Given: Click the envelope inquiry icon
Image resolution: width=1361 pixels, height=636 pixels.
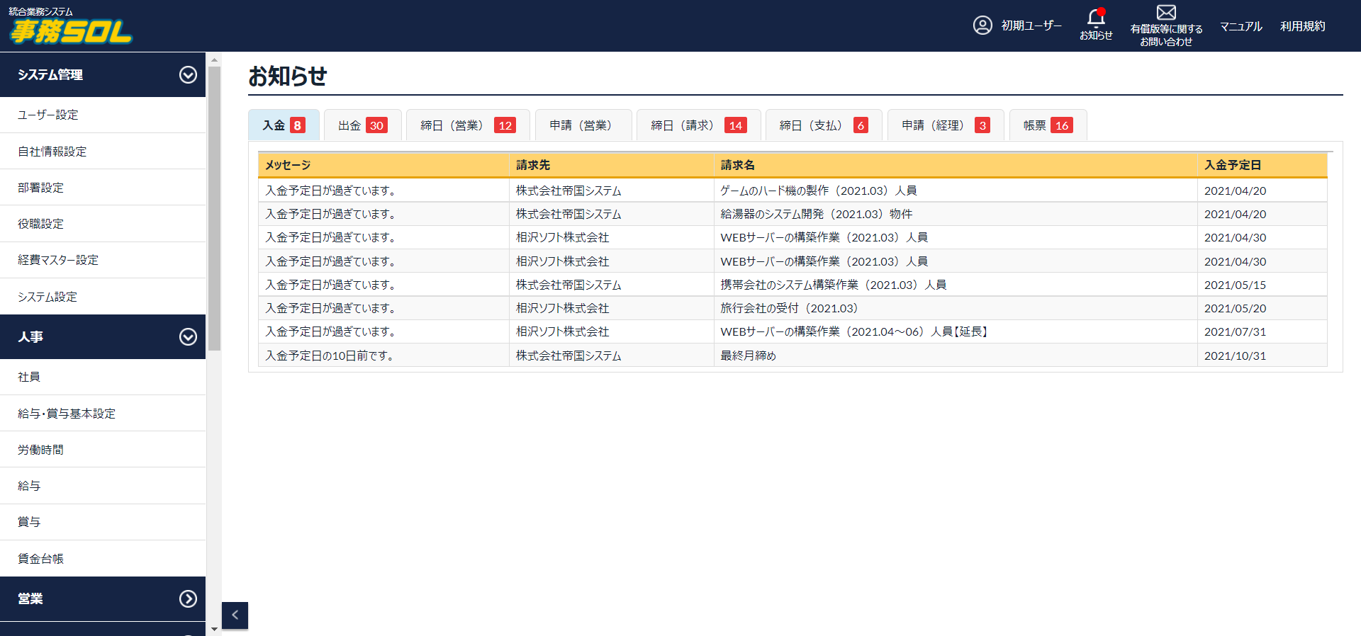Looking at the screenshot, I should click(x=1165, y=13).
